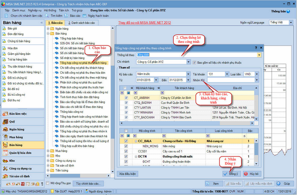Toggle Mở rộng/Thu gọn checkbox
The image size is (297, 195).
(48, 183)
